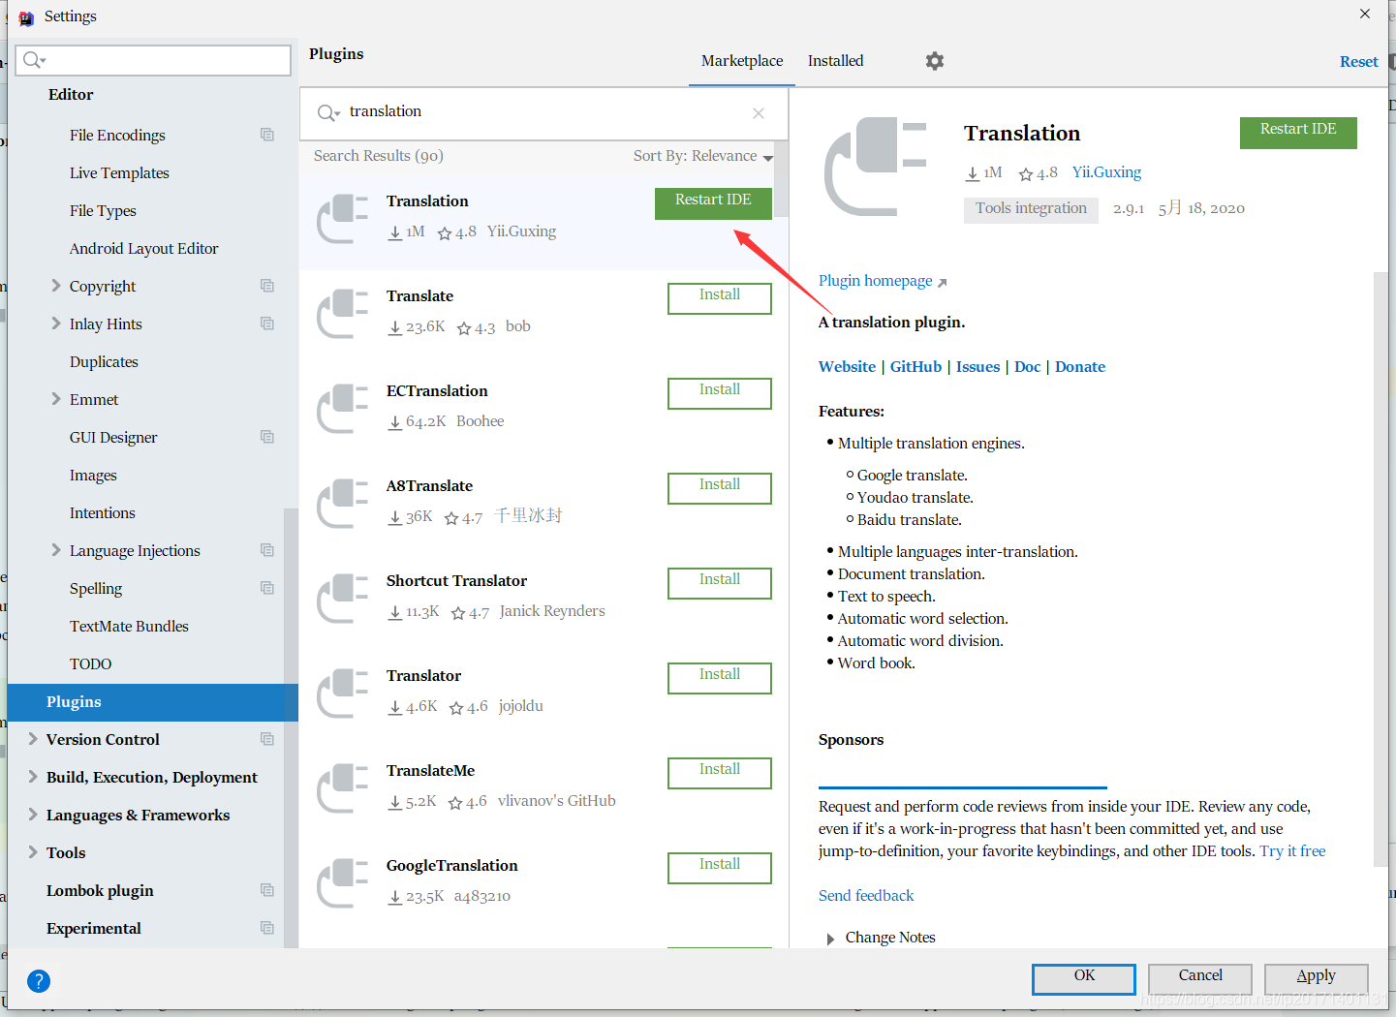Viewport: 1396px width, 1017px height.
Task: Click the plugin search magnifier icon
Action: point(328,112)
